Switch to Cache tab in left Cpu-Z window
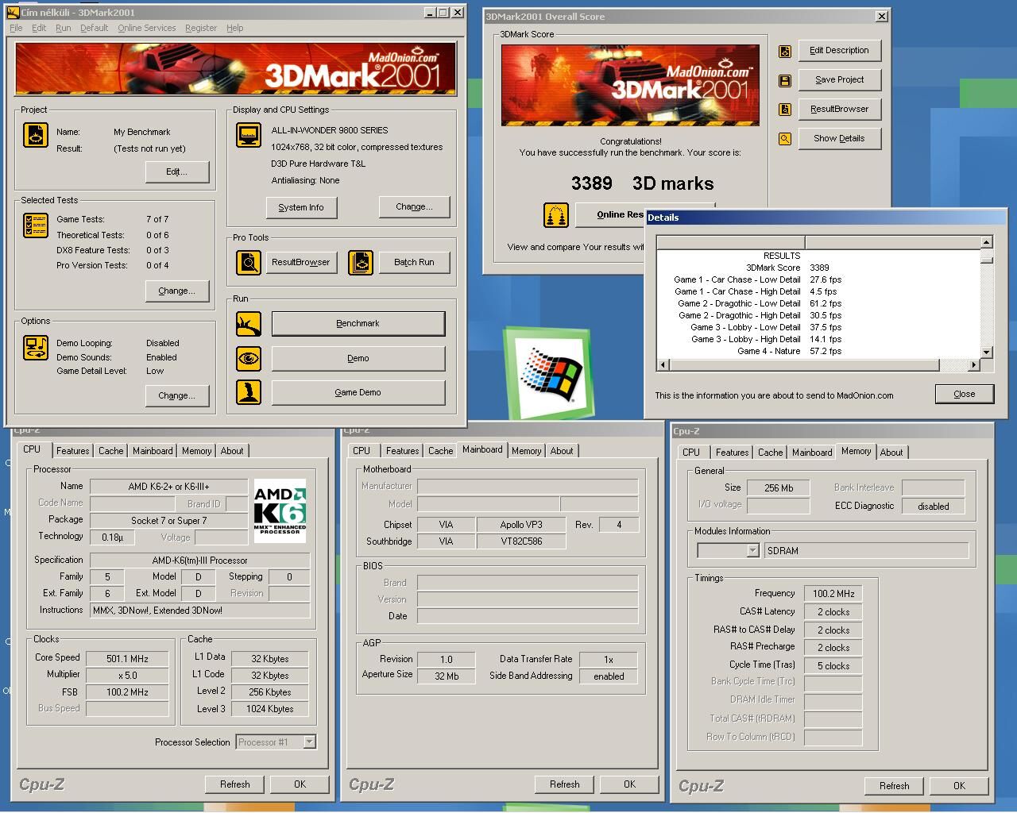 tap(111, 451)
